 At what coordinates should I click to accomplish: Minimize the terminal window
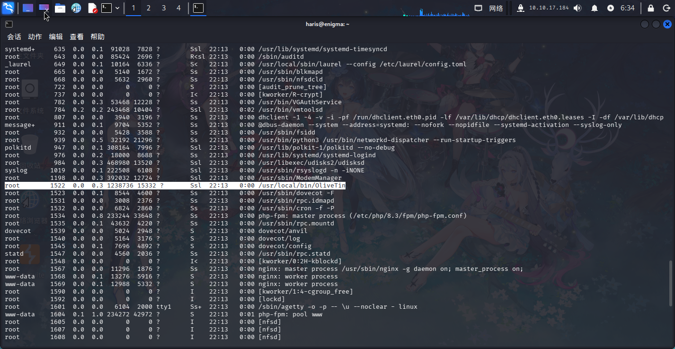click(x=645, y=24)
